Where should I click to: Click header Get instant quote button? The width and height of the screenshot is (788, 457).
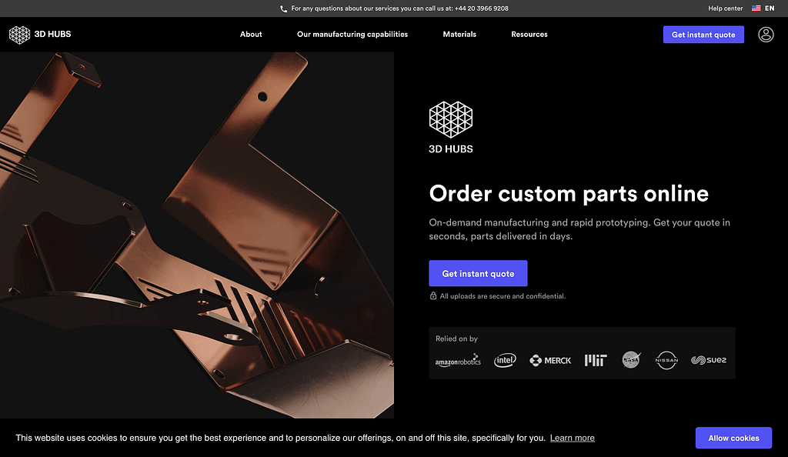tap(703, 35)
